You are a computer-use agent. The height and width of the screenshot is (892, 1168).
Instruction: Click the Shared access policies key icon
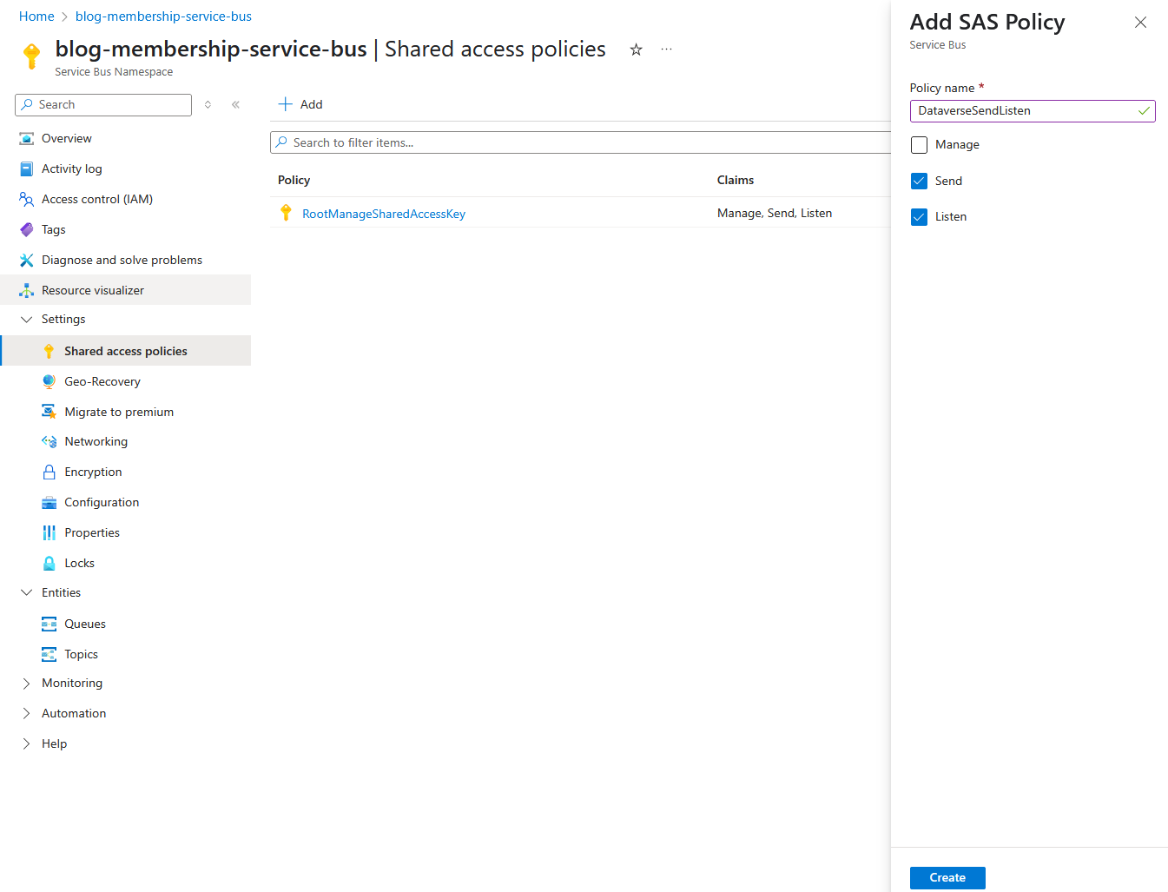point(49,352)
